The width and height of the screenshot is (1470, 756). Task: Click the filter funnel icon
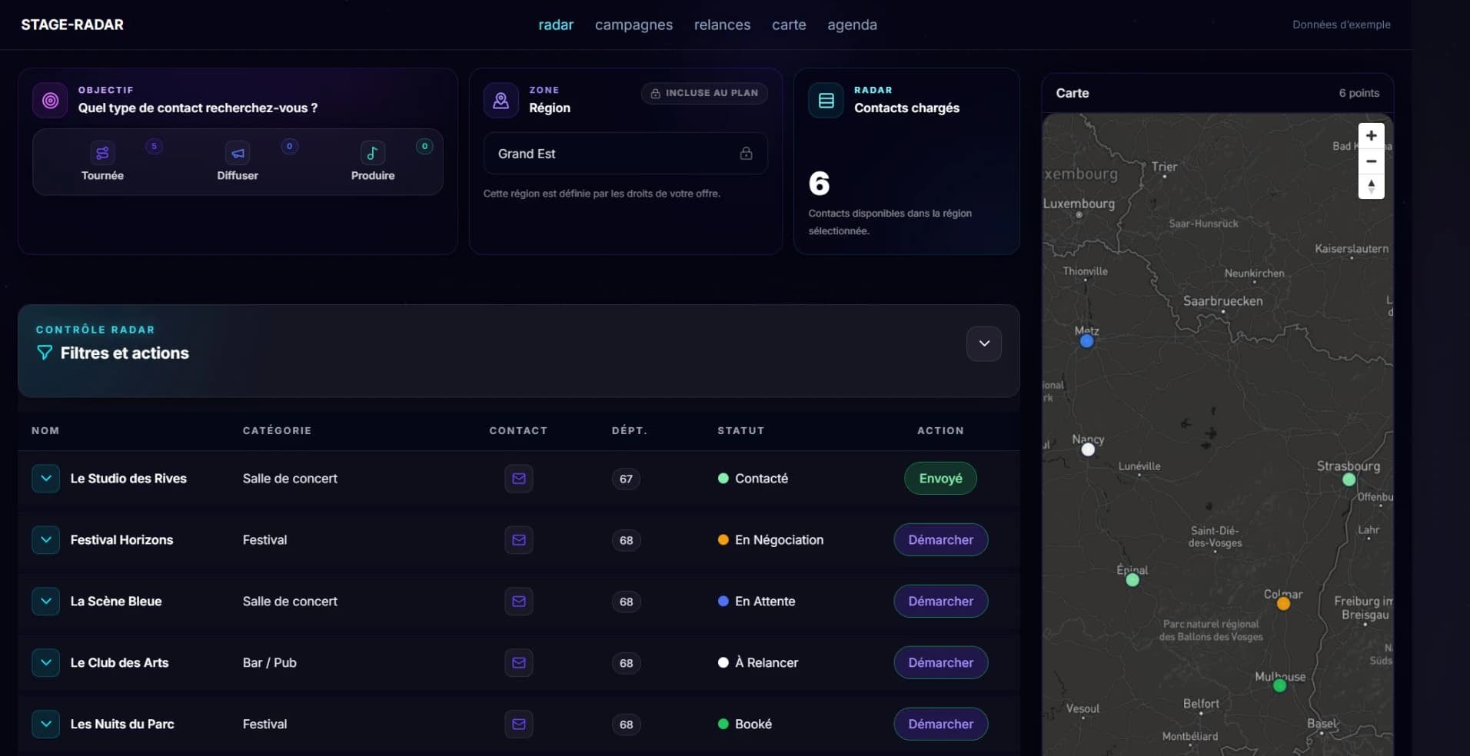tap(45, 353)
